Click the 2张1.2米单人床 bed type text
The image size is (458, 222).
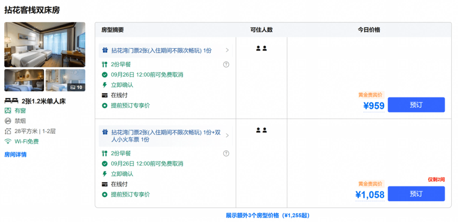tap(44, 101)
